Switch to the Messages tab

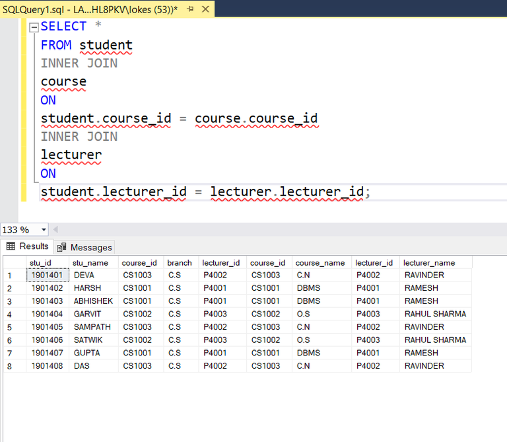click(x=84, y=247)
